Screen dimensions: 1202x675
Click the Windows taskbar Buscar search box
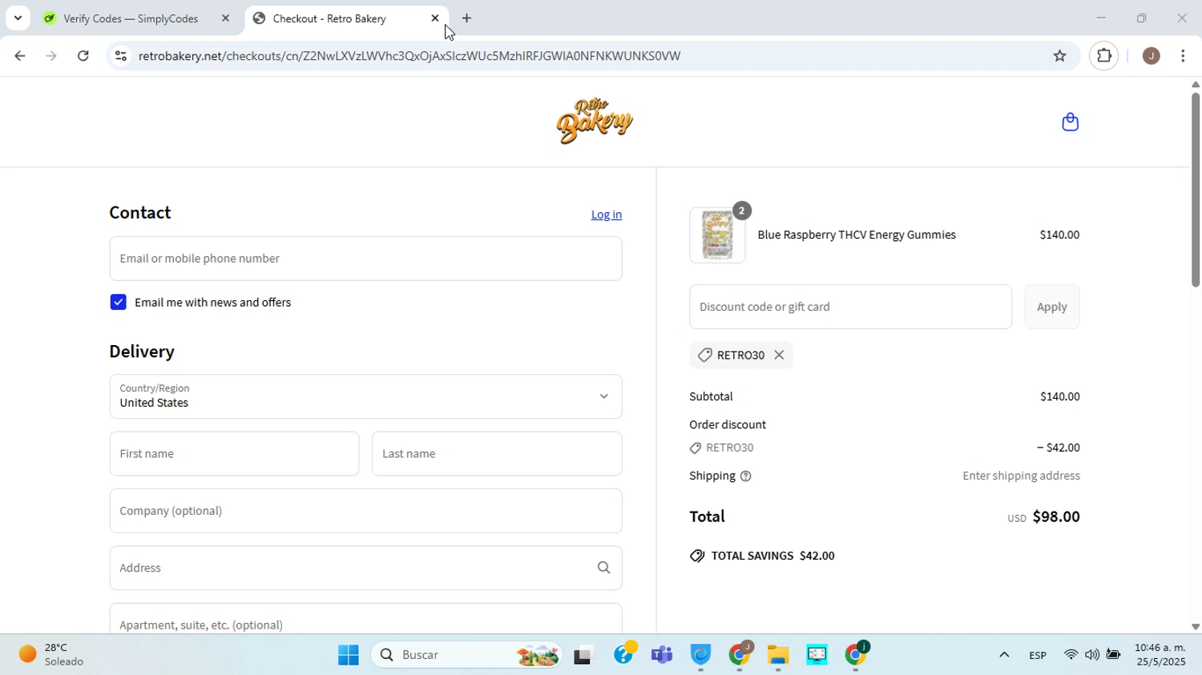466,655
